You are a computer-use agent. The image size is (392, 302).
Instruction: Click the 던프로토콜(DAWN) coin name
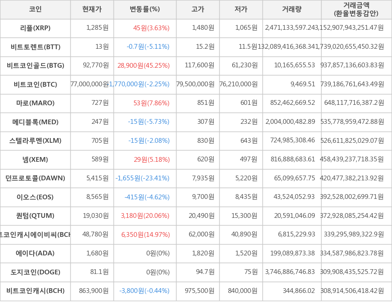35,178
